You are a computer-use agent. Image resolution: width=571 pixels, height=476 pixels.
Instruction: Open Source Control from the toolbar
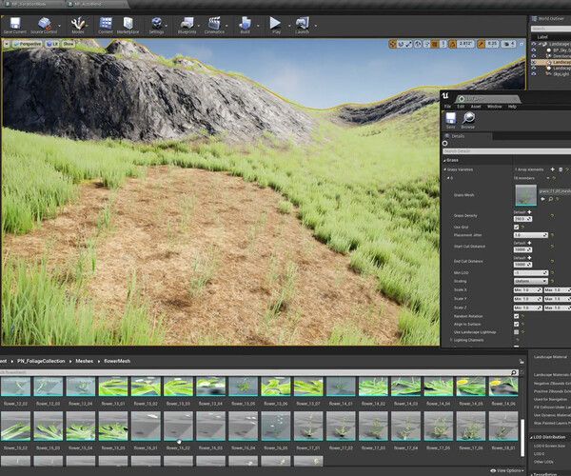coord(45,24)
